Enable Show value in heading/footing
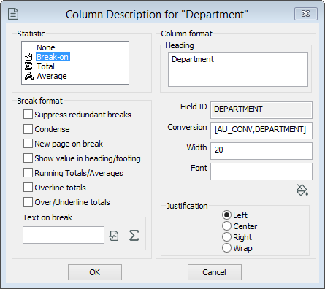Image resolution: width=325 pixels, height=289 pixels. pos(28,158)
